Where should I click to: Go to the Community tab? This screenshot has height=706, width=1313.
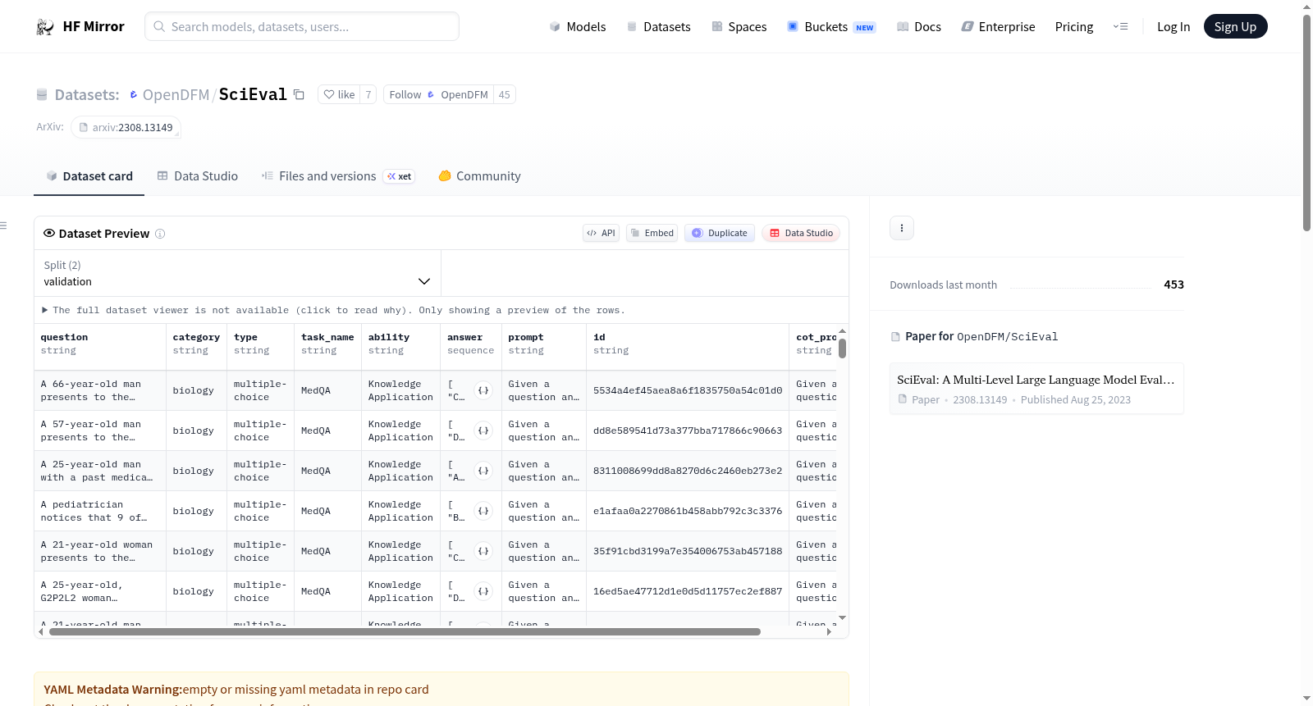pyautogui.click(x=480, y=176)
